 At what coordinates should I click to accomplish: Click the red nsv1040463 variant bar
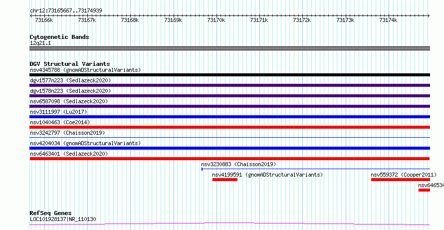point(229,127)
